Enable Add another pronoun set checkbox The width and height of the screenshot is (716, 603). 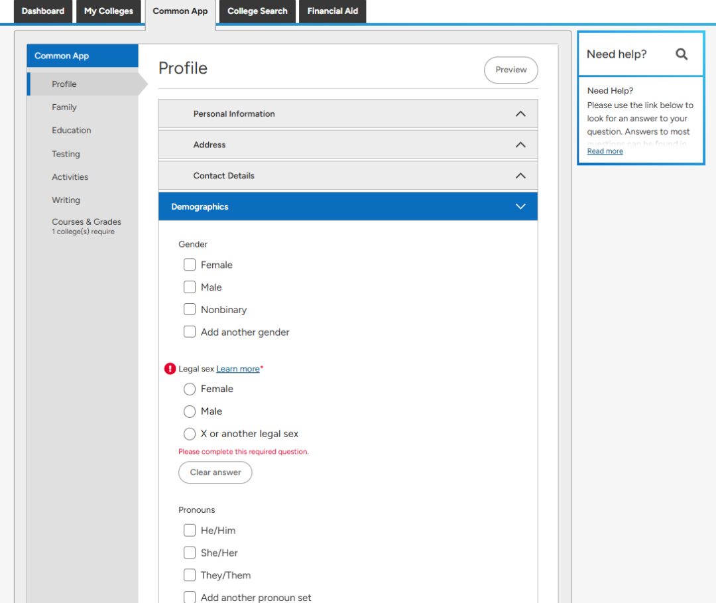(x=190, y=597)
